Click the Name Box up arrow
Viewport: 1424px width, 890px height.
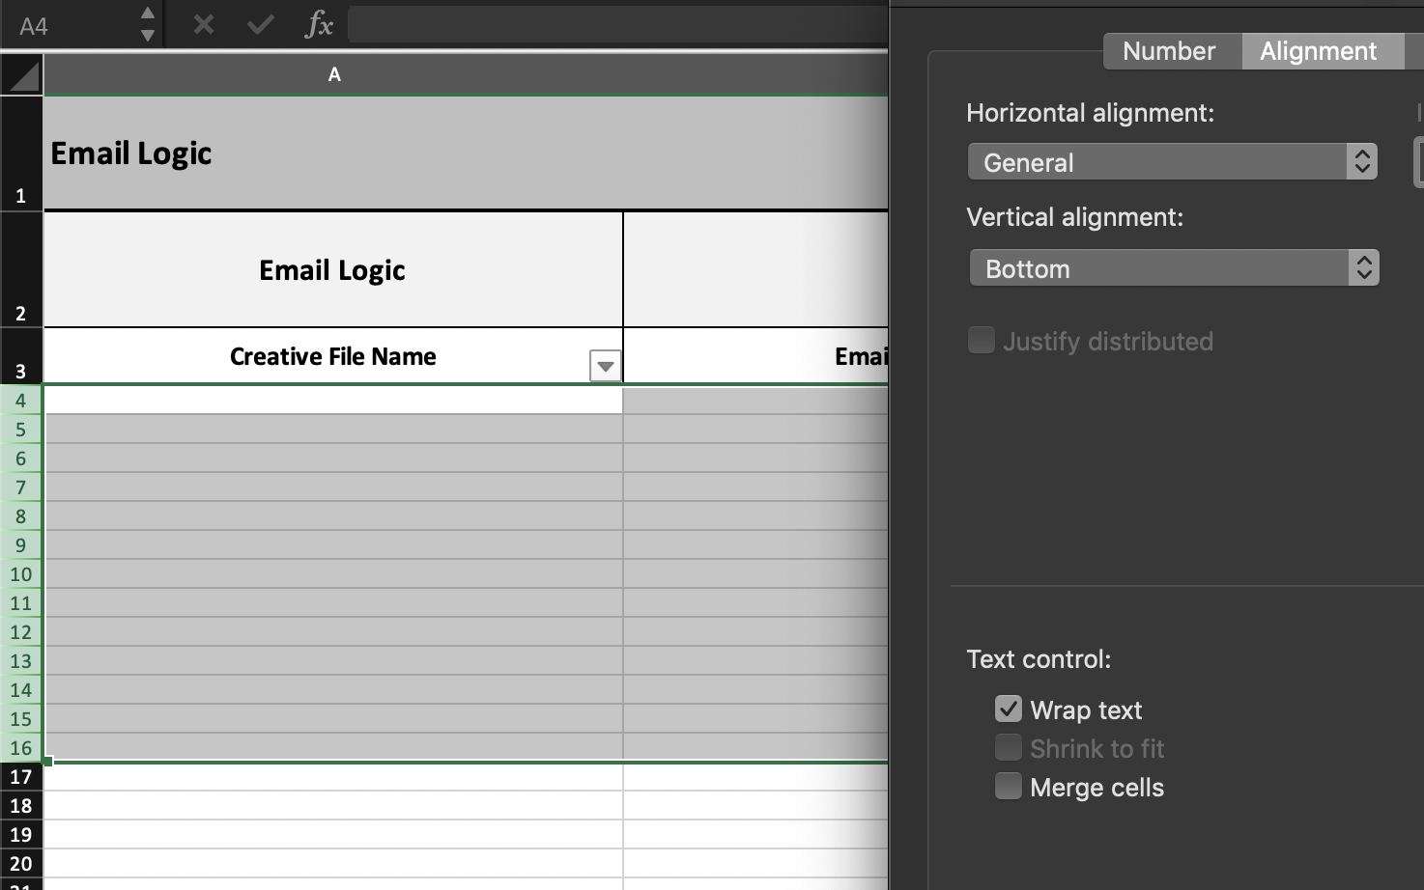pos(147,15)
